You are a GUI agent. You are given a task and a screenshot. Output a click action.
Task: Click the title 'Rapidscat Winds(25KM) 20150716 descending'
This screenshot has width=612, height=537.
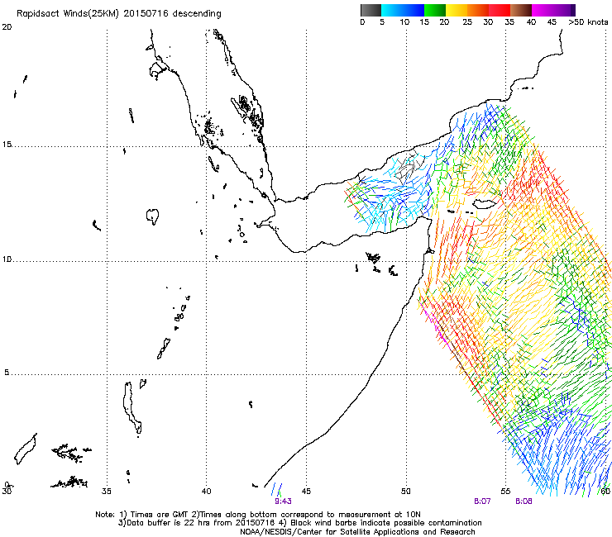coord(118,14)
